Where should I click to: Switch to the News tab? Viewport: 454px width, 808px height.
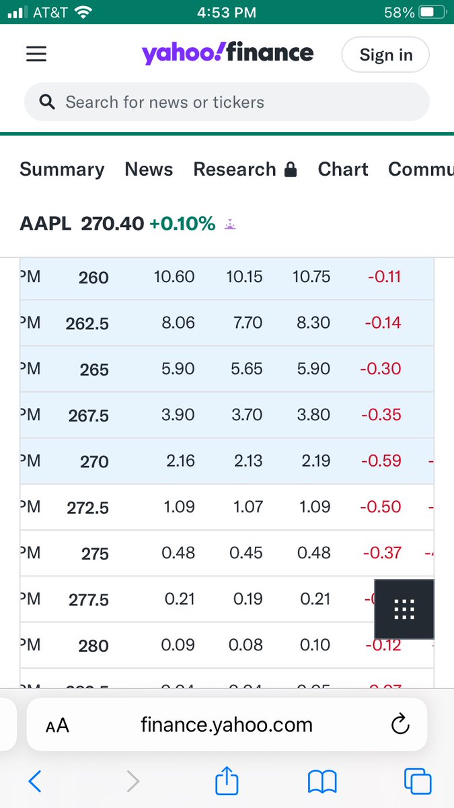pyautogui.click(x=149, y=169)
